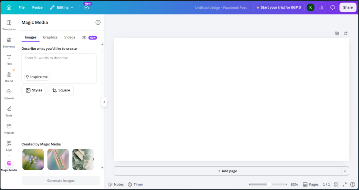Open the Elements sidebar panel
359x190 pixels.
pyautogui.click(x=9, y=43)
